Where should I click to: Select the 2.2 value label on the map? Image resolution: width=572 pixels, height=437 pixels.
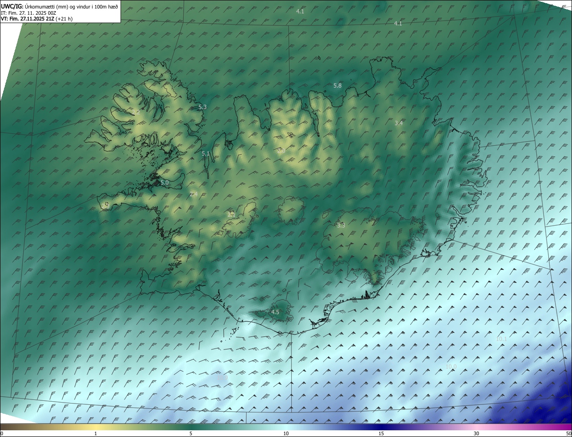pyautogui.click(x=136, y=112)
